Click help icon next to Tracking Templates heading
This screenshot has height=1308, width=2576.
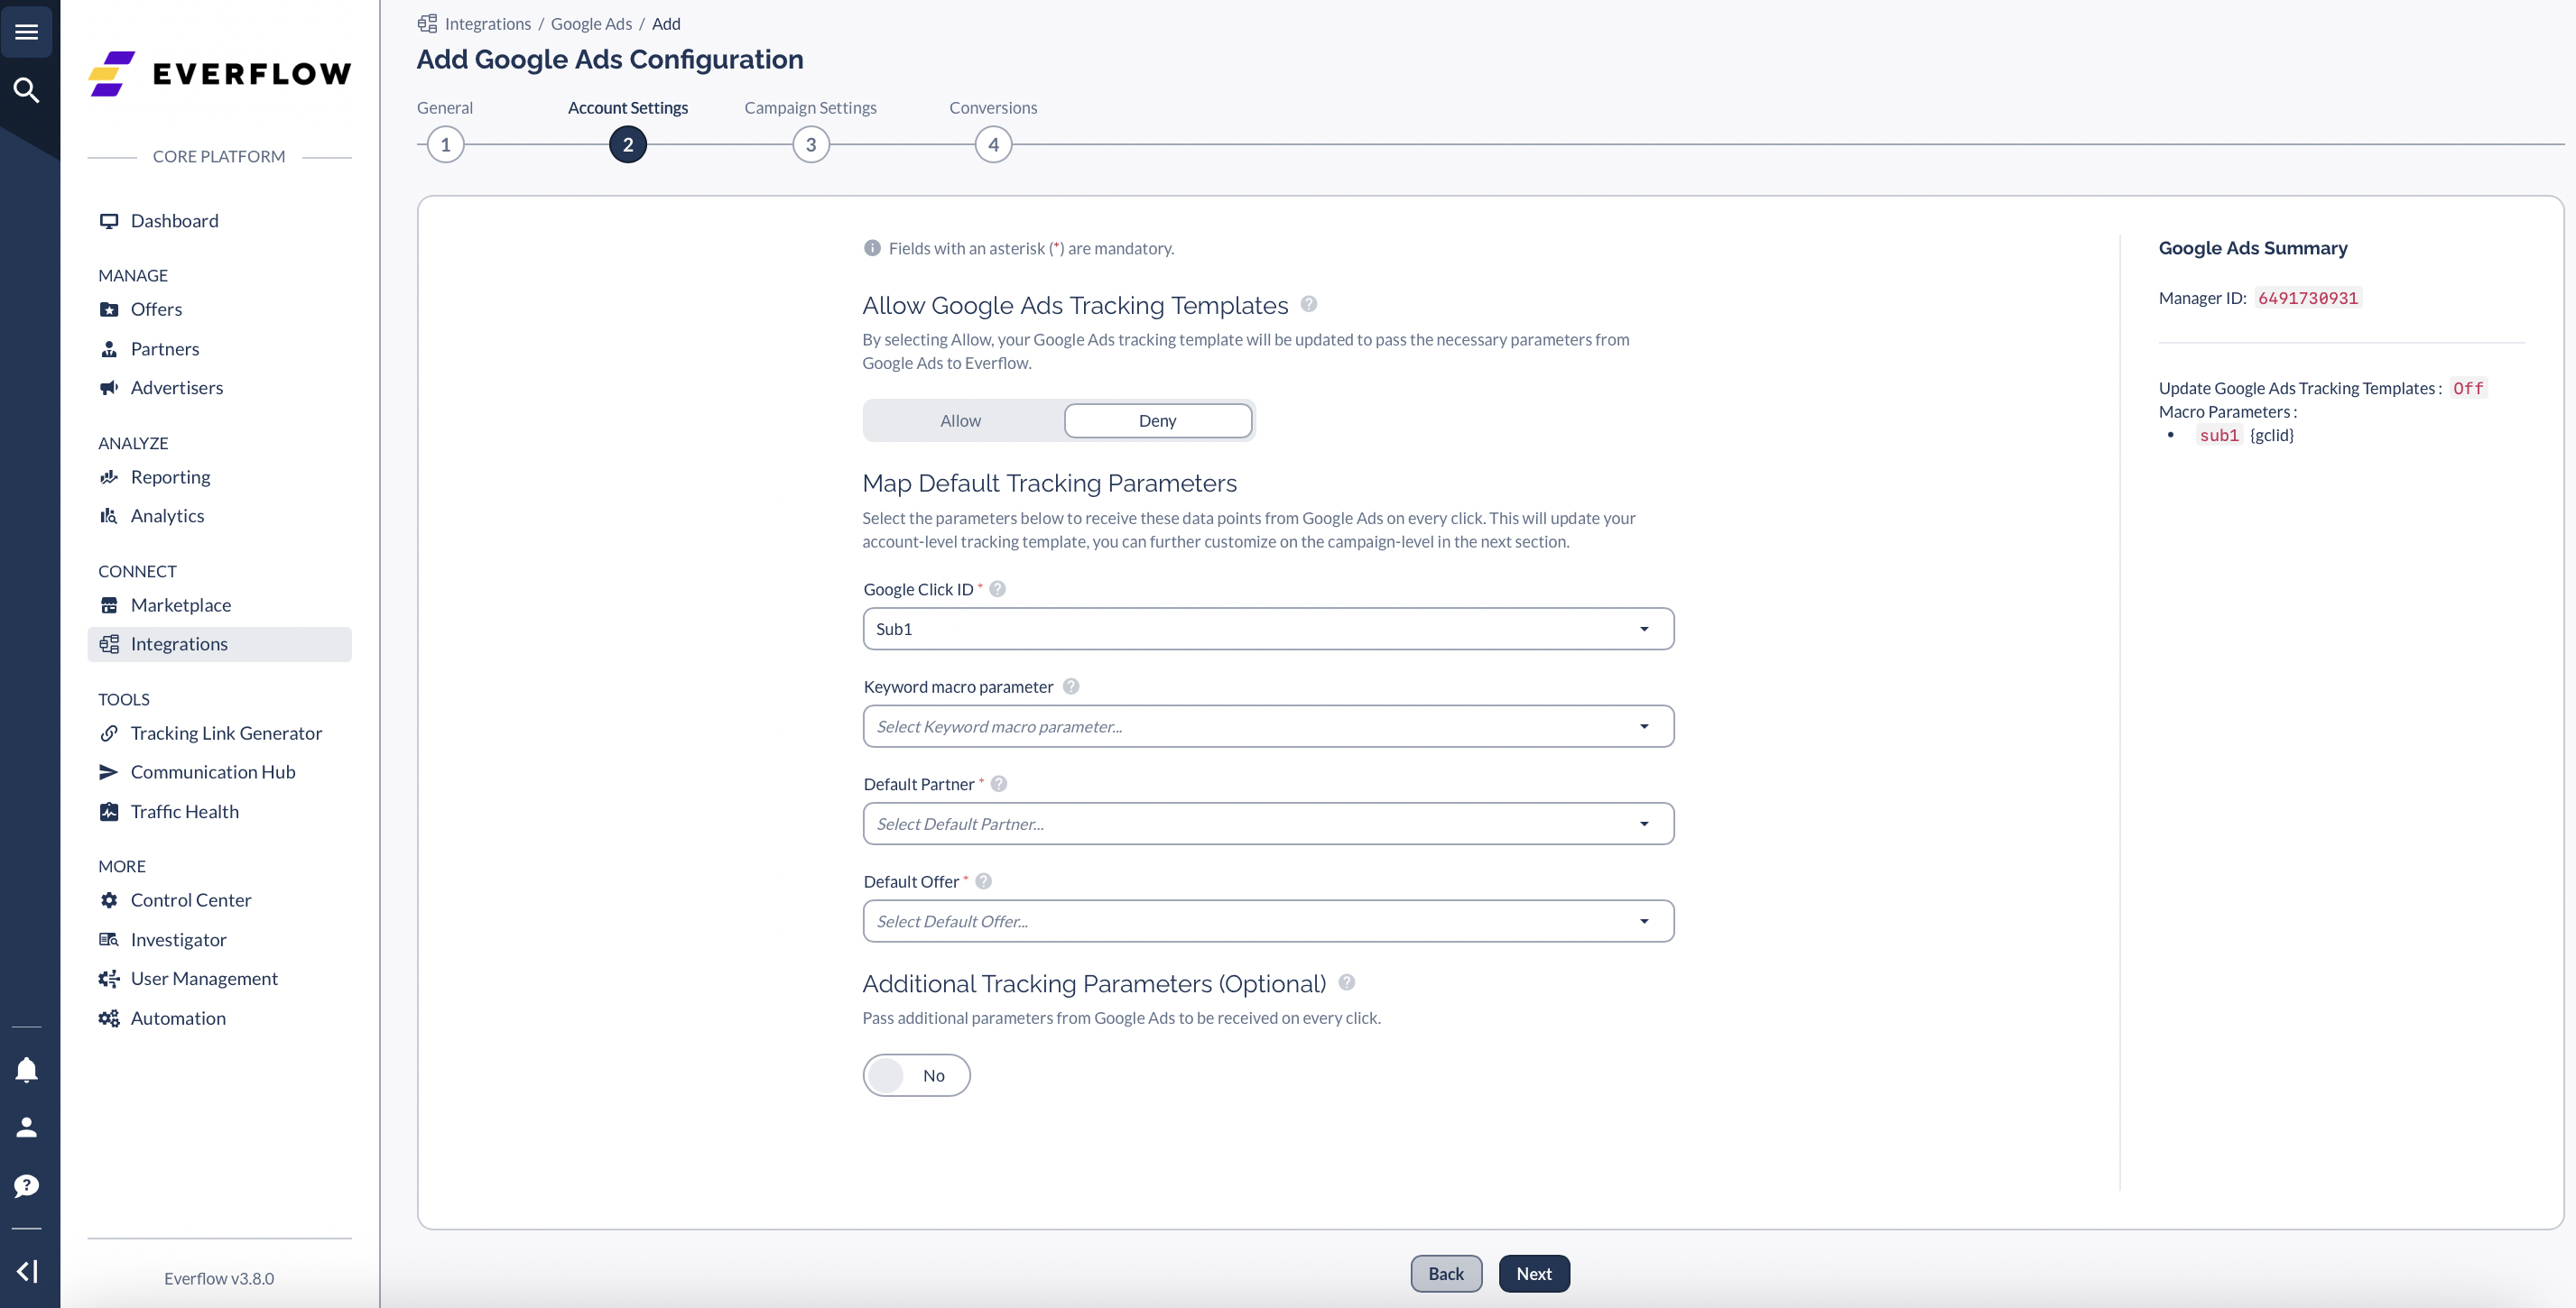(x=1309, y=304)
